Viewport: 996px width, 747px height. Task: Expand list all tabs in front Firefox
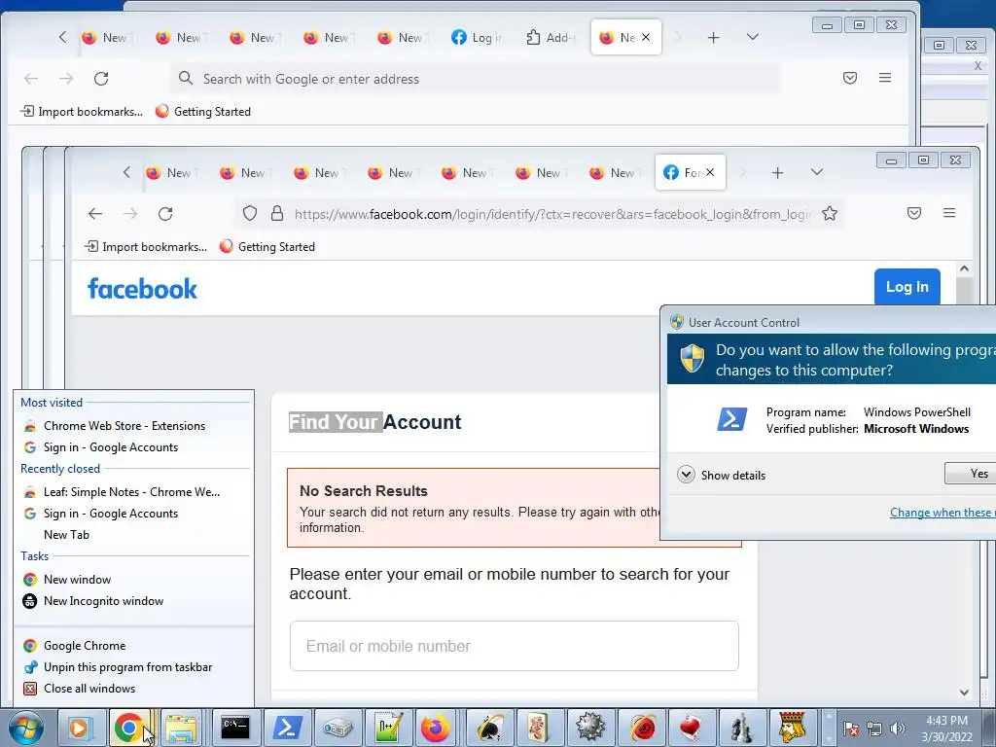pos(817,172)
